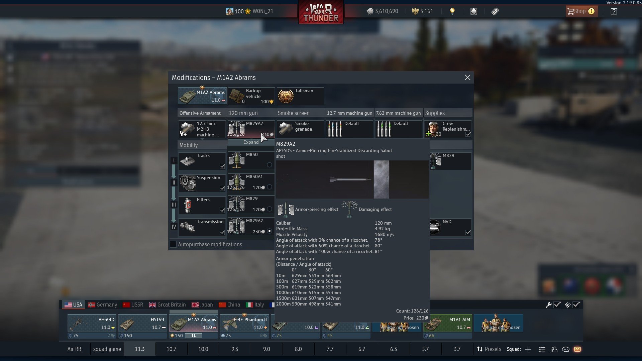Select the 3.7 battle rating preset
The height and width of the screenshot is (361, 642).
click(457, 349)
